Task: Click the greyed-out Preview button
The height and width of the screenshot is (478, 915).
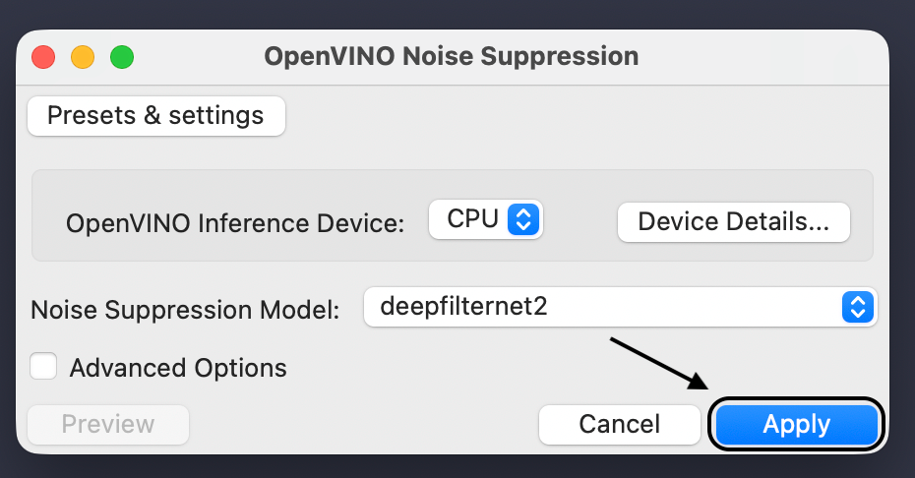Action: (x=108, y=424)
